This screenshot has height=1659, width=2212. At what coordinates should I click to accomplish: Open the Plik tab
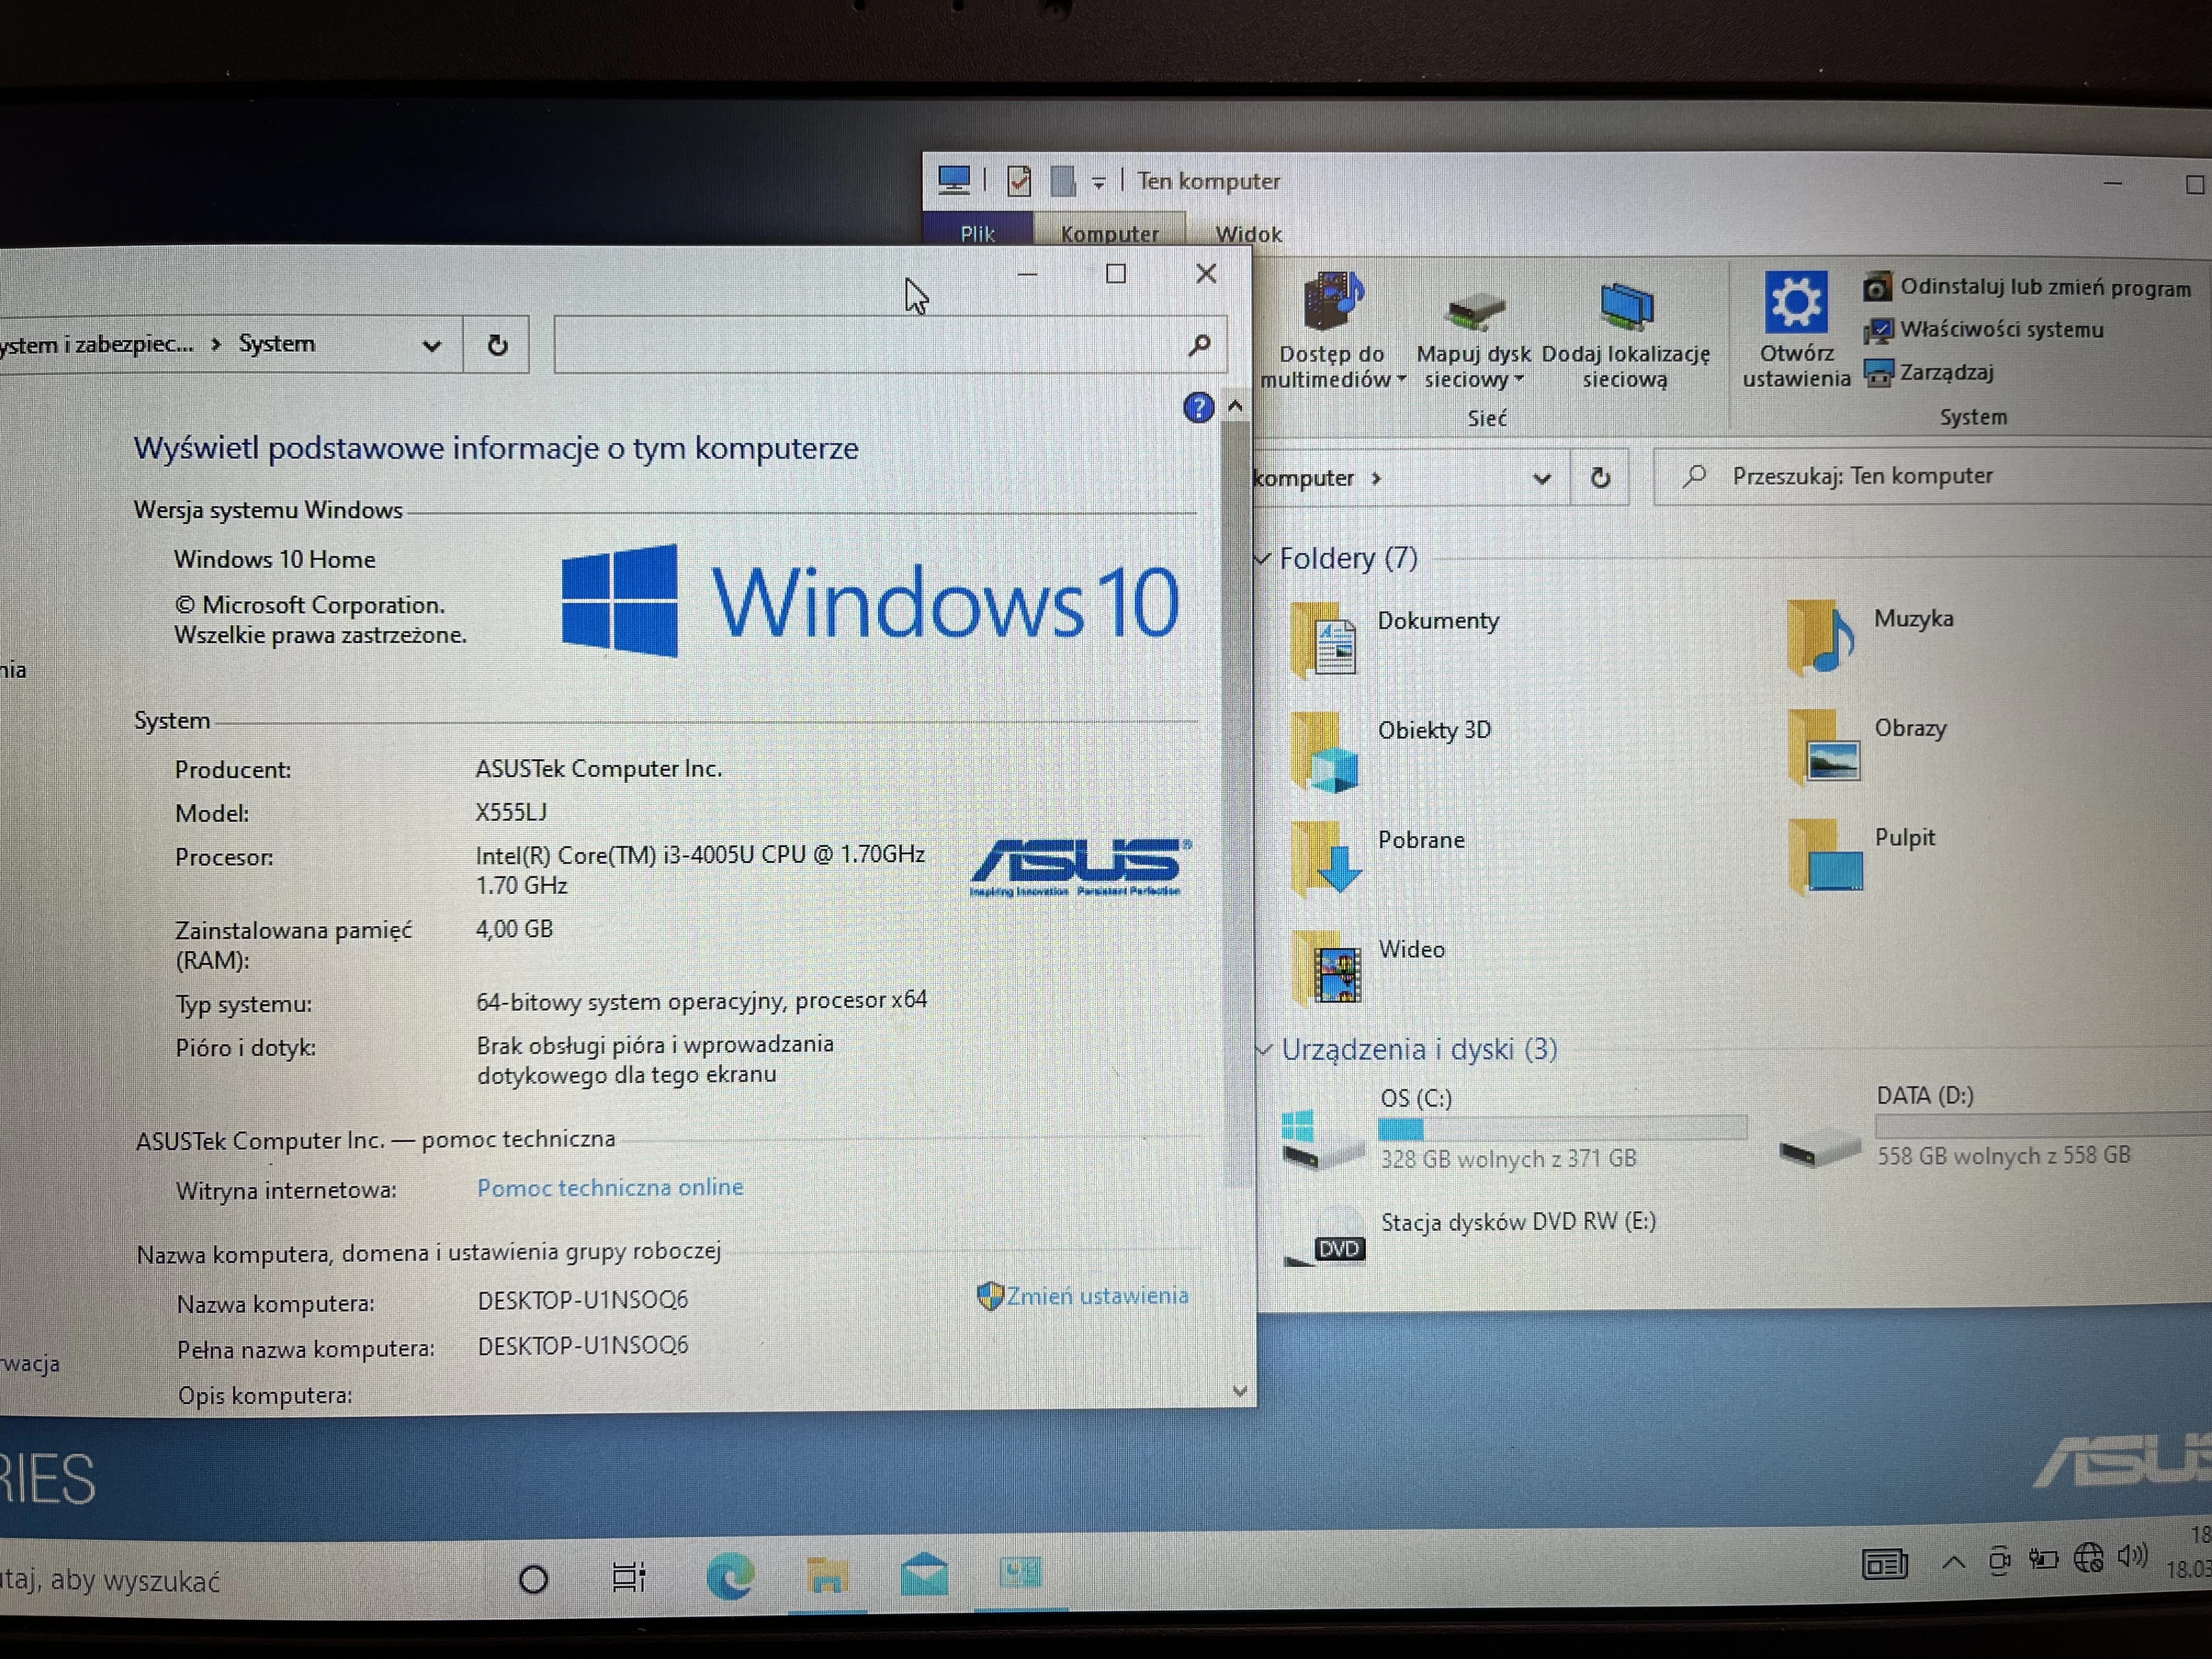tap(977, 233)
